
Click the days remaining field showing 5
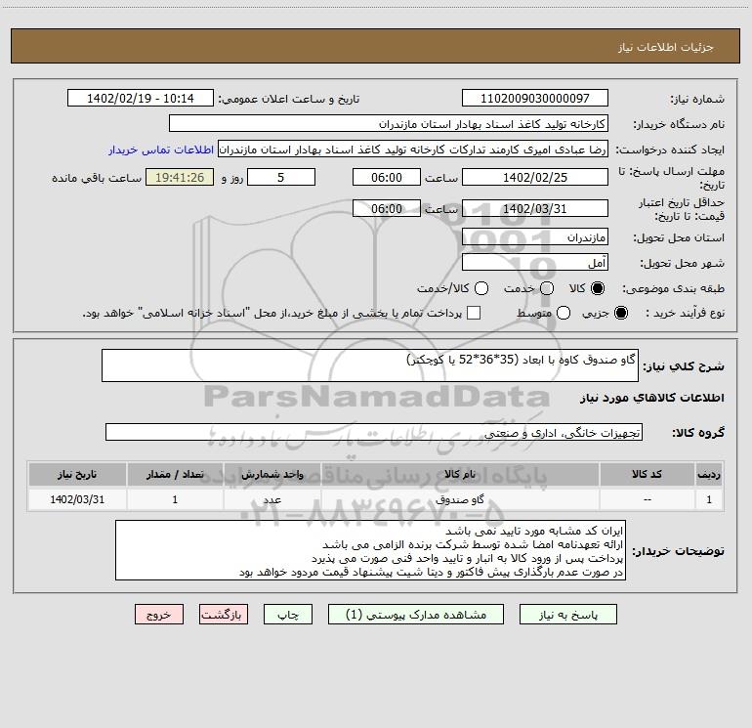[281, 178]
